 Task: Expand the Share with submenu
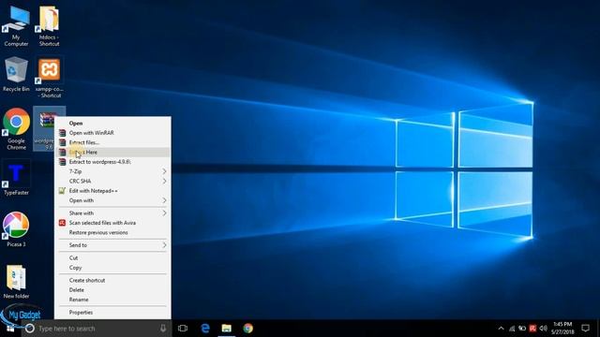112,212
